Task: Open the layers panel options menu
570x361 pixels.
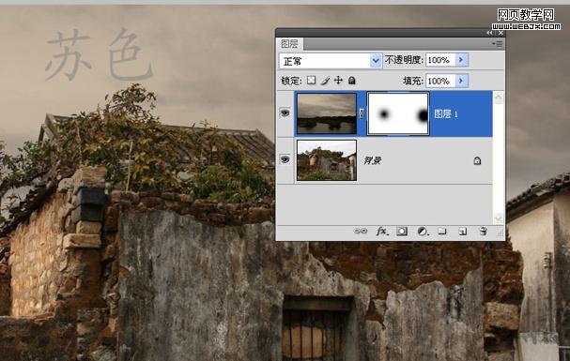Action: 498,44
